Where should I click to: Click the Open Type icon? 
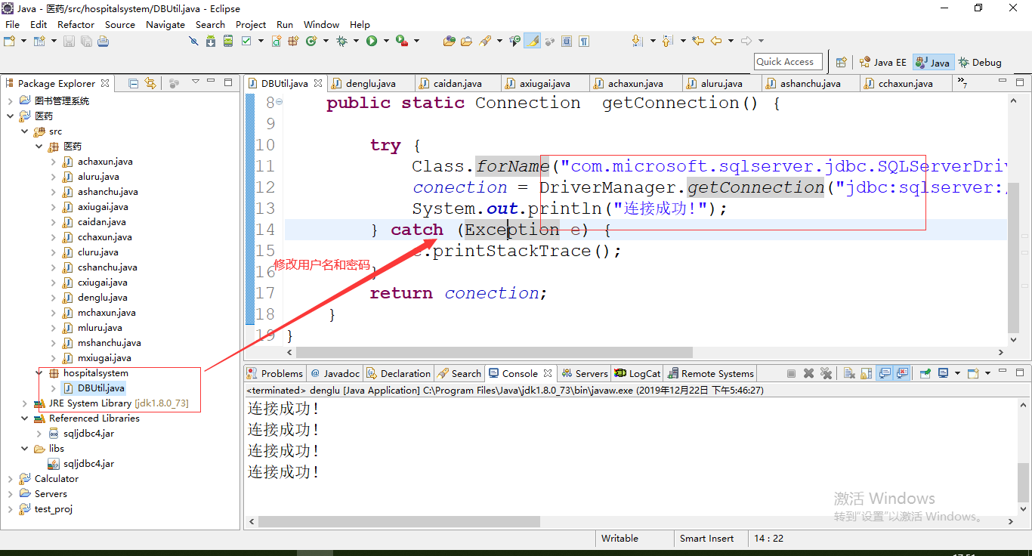(x=450, y=41)
